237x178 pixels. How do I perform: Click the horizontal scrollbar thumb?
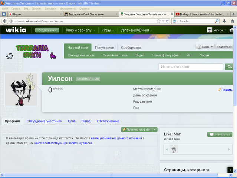111,175
